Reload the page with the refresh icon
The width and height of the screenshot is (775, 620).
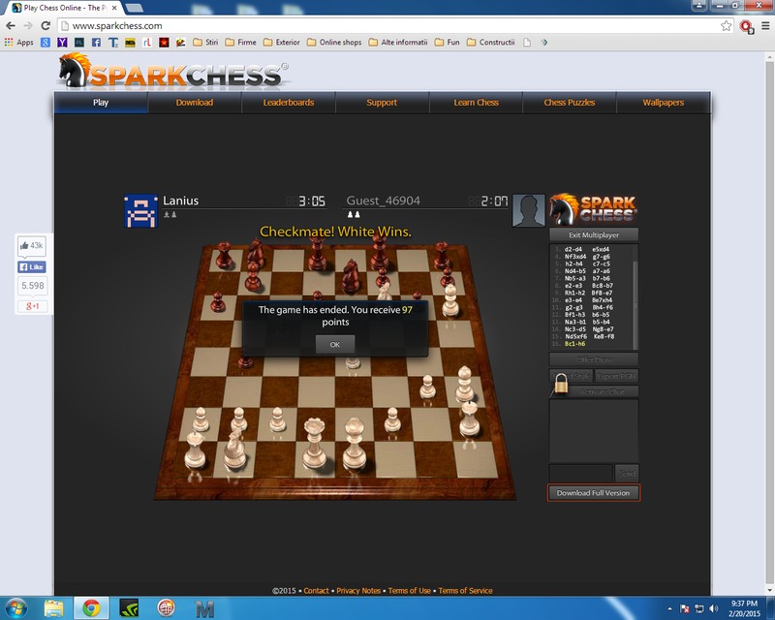(x=46, y=26)
